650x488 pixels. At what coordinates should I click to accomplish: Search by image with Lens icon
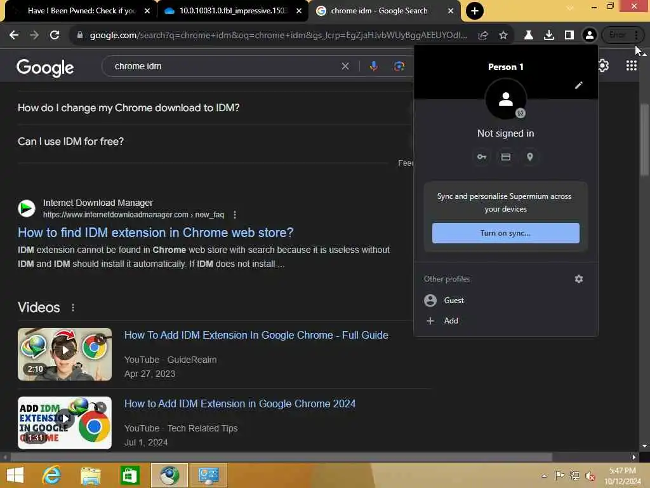click(399, 66)
